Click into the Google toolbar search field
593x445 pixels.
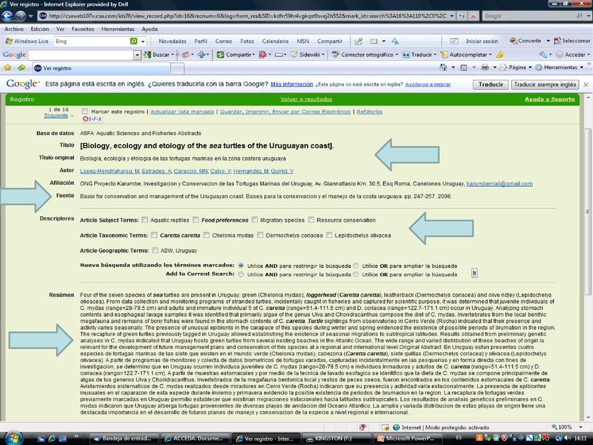[81, 55]
